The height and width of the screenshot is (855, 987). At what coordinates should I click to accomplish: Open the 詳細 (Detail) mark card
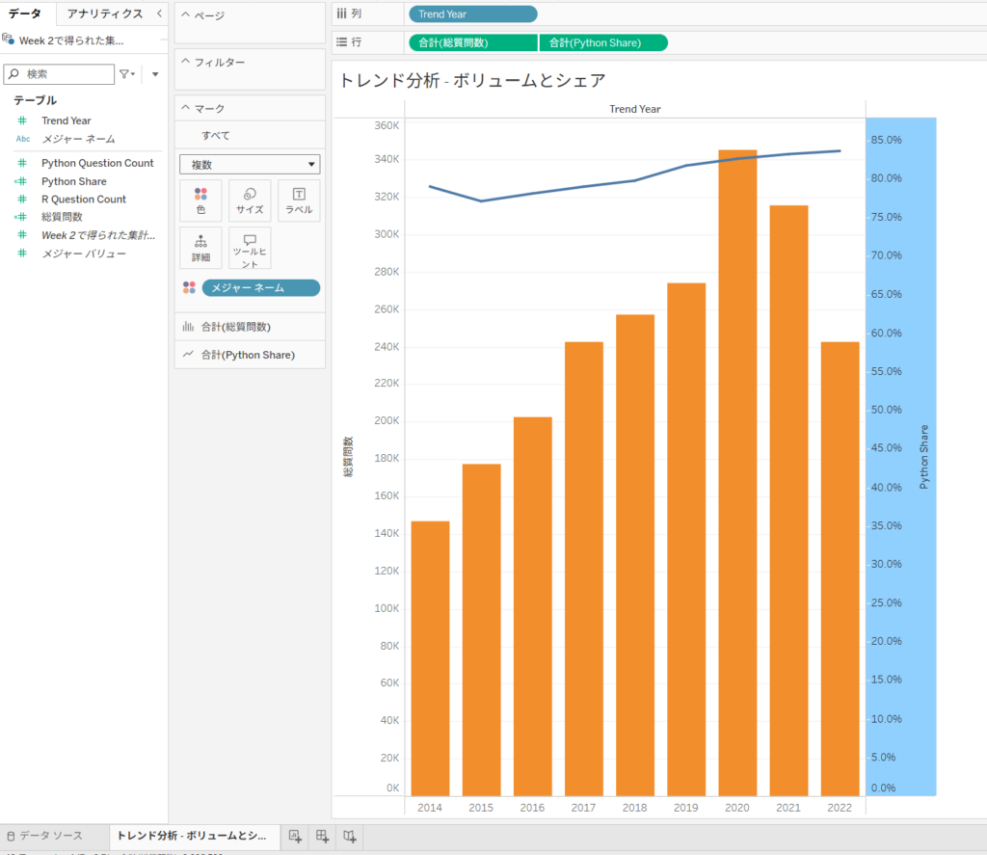(x=200, y=248)
